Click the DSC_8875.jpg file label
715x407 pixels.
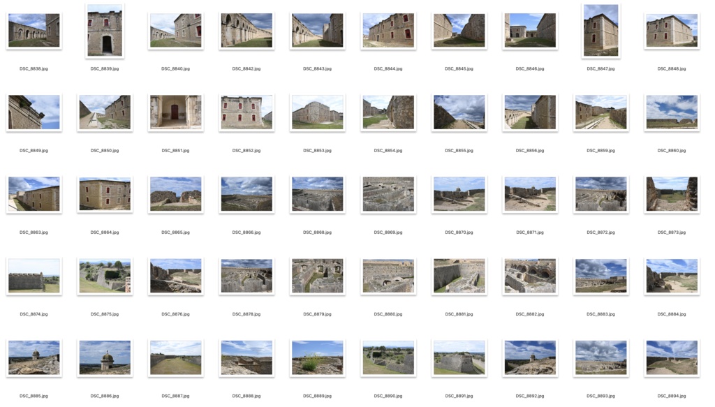105,314
